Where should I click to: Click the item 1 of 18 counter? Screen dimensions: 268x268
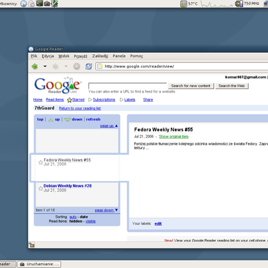46,210
